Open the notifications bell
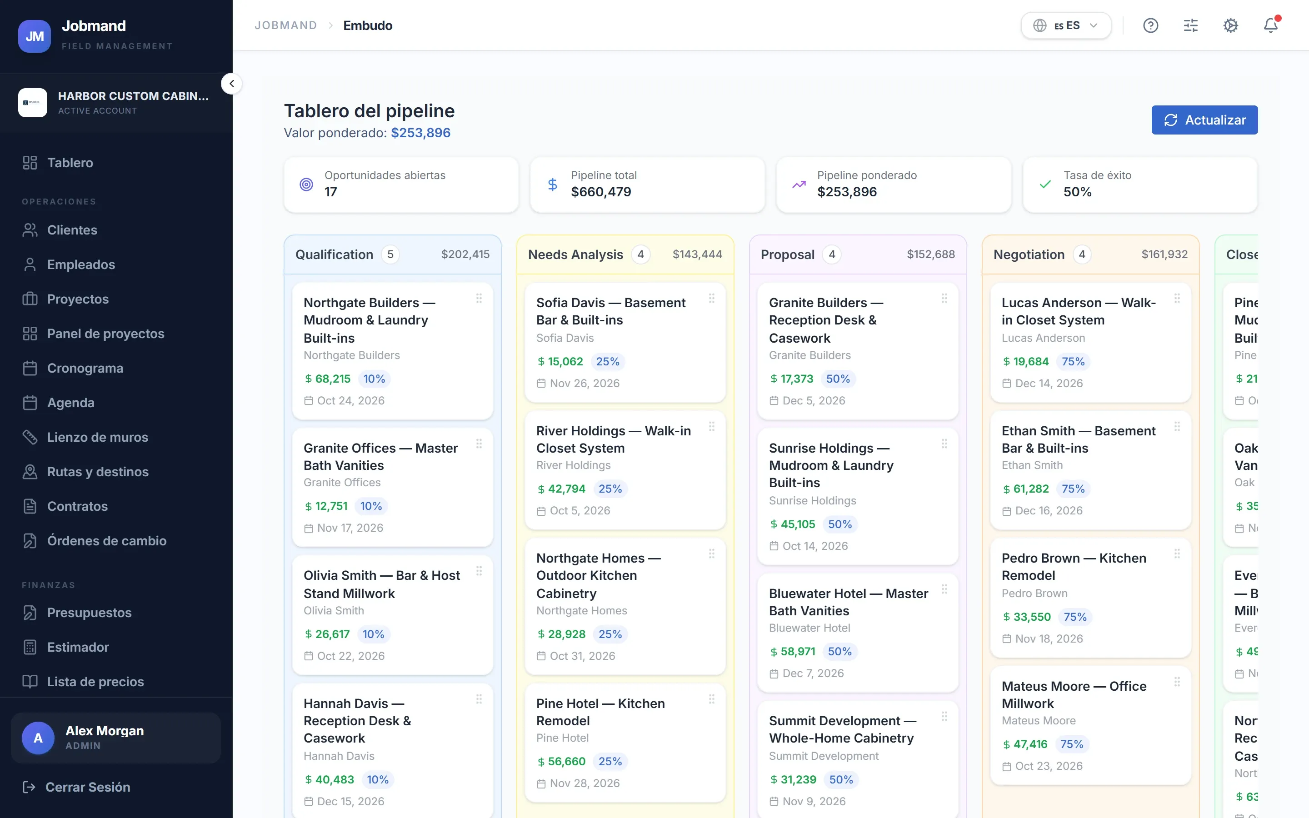The height and width of the screenshot is (818, 1309). click(1271, 25)
